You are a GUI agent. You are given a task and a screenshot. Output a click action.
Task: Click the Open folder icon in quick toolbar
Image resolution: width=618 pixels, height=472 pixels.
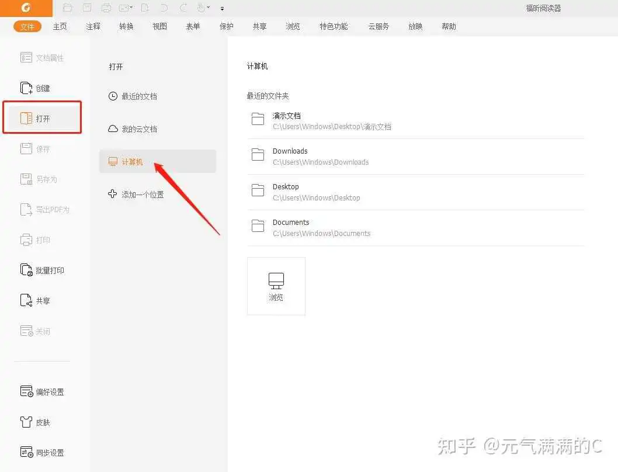click(68, 8)
